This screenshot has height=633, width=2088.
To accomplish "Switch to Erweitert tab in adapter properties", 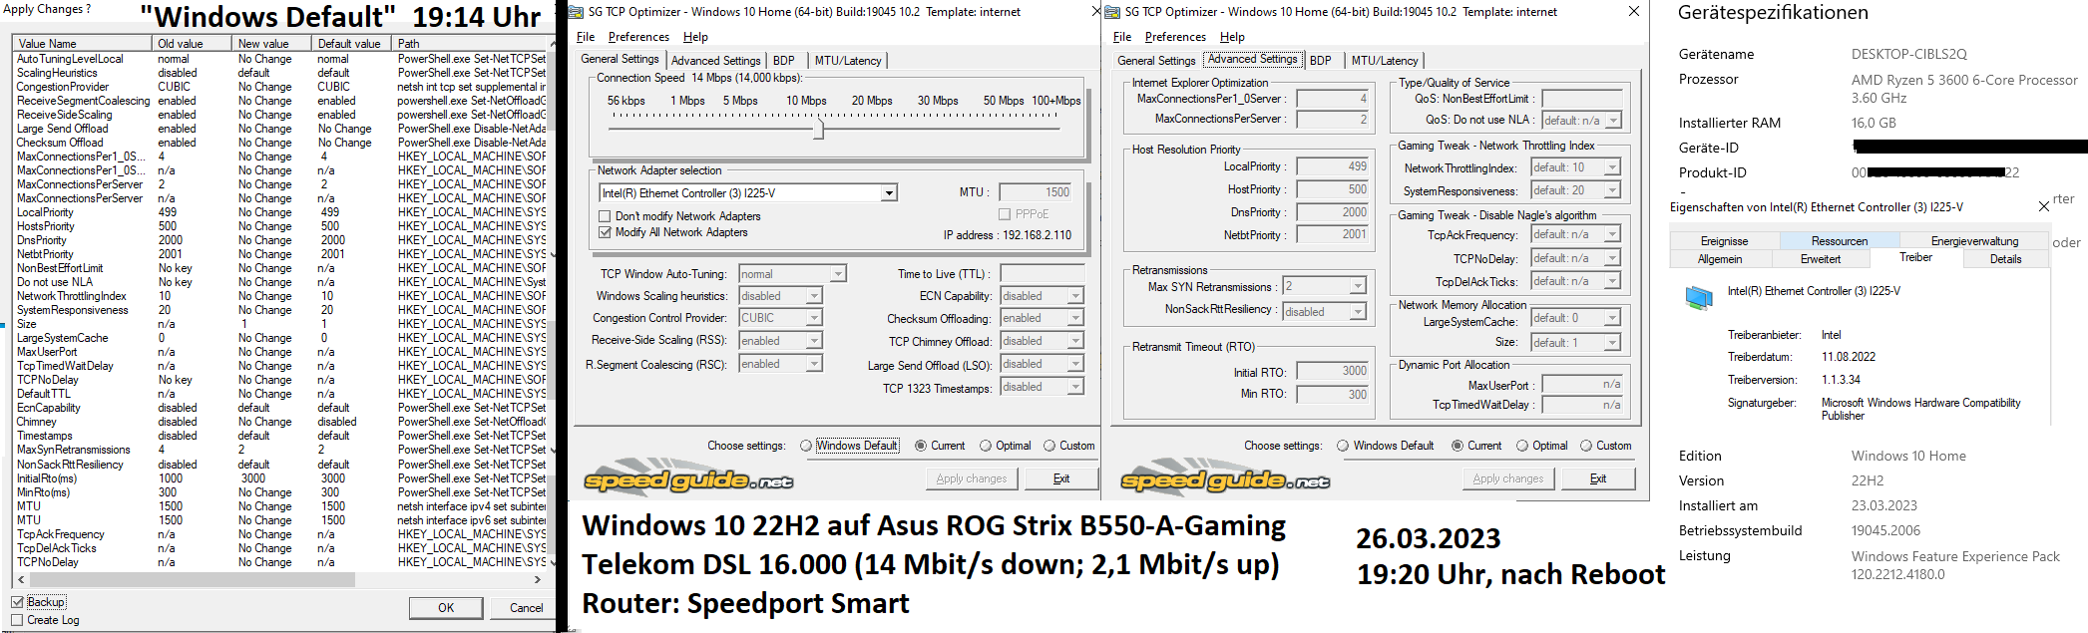I will (1821, 259).
